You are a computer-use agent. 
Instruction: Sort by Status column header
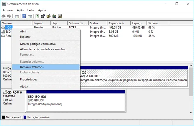click(98, 23)
